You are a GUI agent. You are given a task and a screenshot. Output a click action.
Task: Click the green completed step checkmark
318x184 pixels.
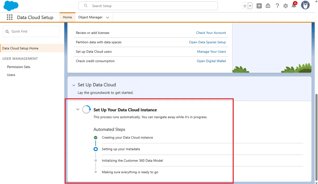coord(96,138)
